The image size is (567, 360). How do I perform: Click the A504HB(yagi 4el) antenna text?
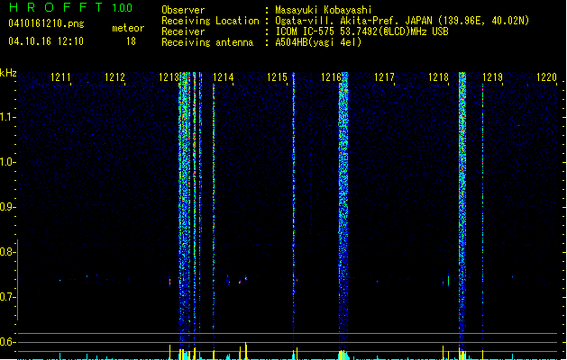pos(318,42)
